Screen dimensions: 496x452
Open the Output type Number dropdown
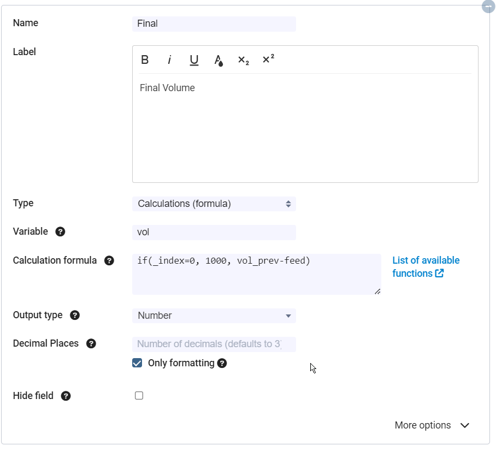click(214, 316)
